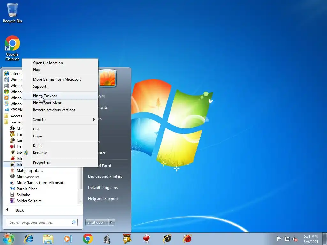This screenshot has height=245, width=327.
Task: Launch the Google Chrome desktop shortcut
Action: tap(12, 48)
